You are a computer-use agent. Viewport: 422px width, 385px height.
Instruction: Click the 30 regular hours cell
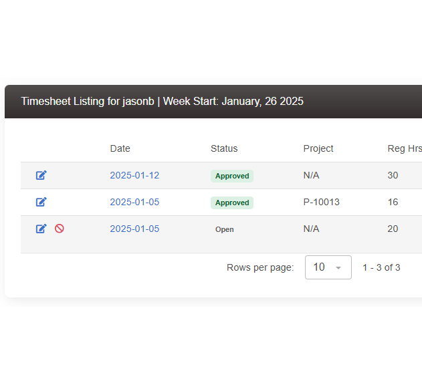tap(393, 175)
